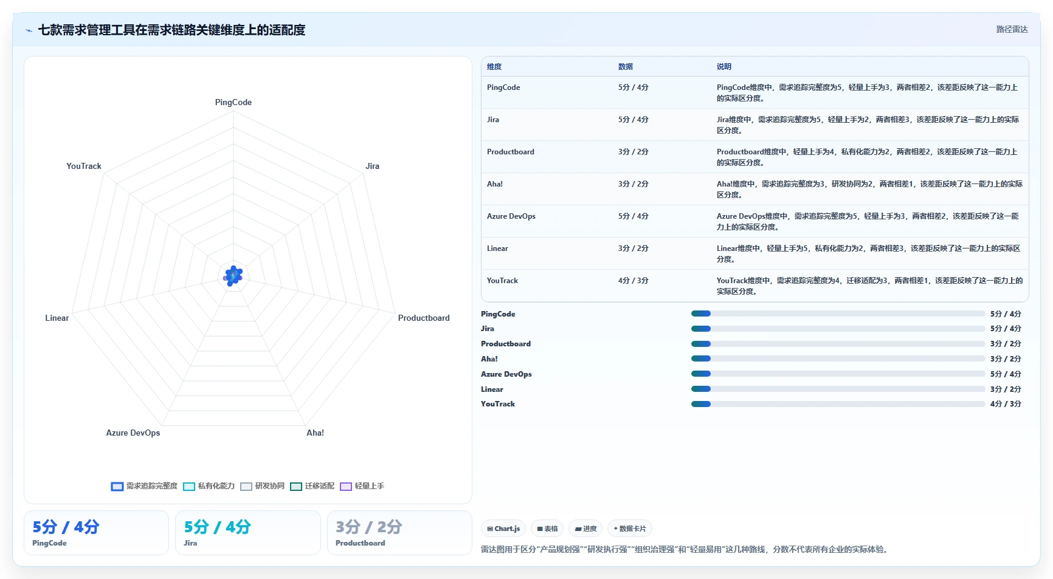Screen dimensions: 1053x579
Task: Click the YouTrack axis label on the radar chart
Action: coord(84,166)
